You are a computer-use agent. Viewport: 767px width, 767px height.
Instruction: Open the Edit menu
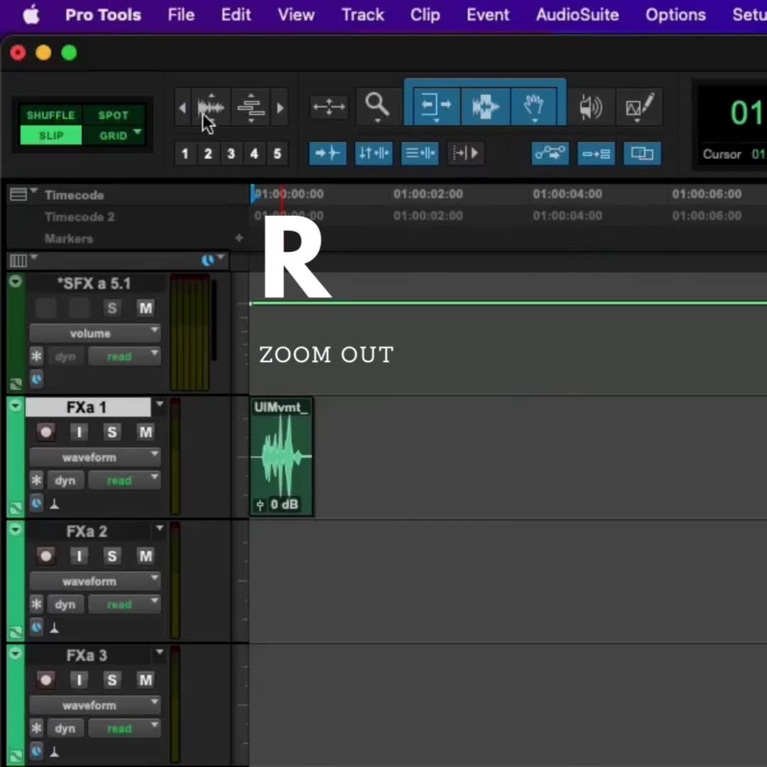236,15
